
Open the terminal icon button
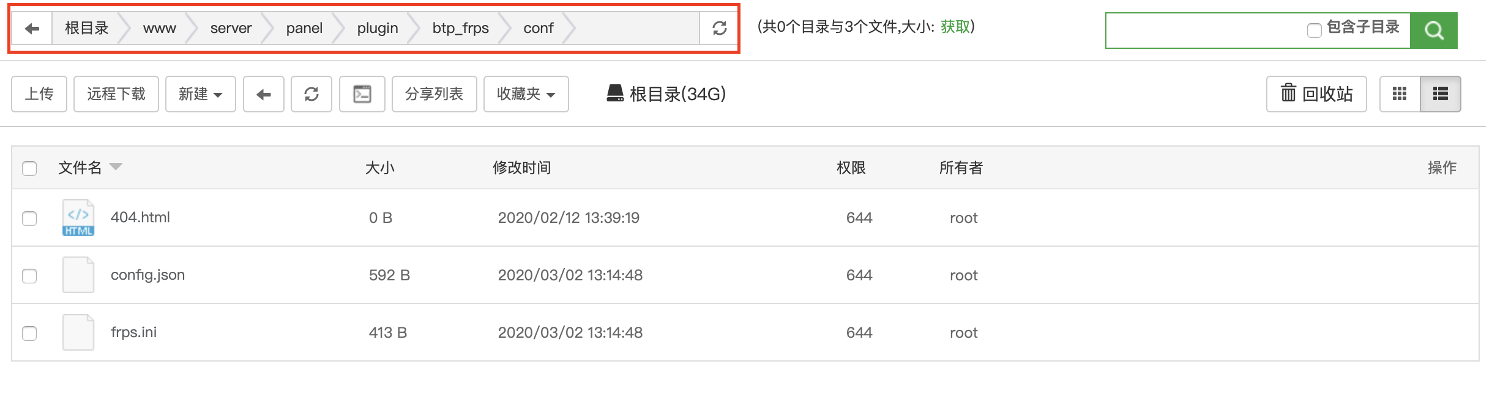pyautogui.click(x=362, y=94)
